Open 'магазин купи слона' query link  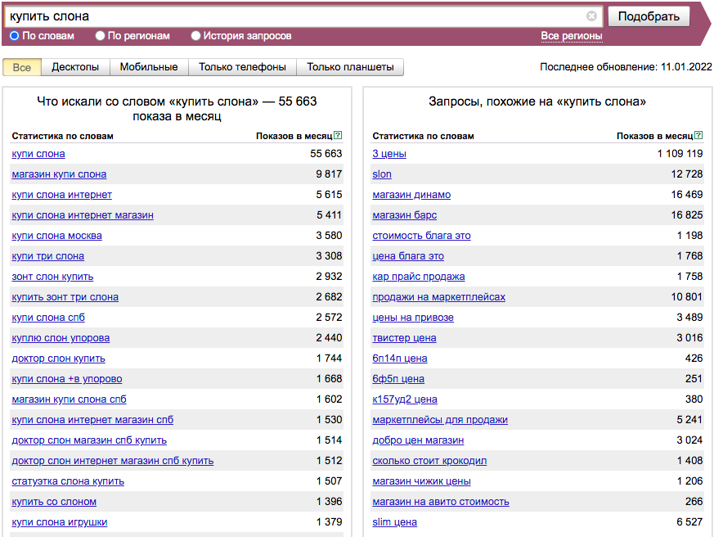[x=59, y=174]
